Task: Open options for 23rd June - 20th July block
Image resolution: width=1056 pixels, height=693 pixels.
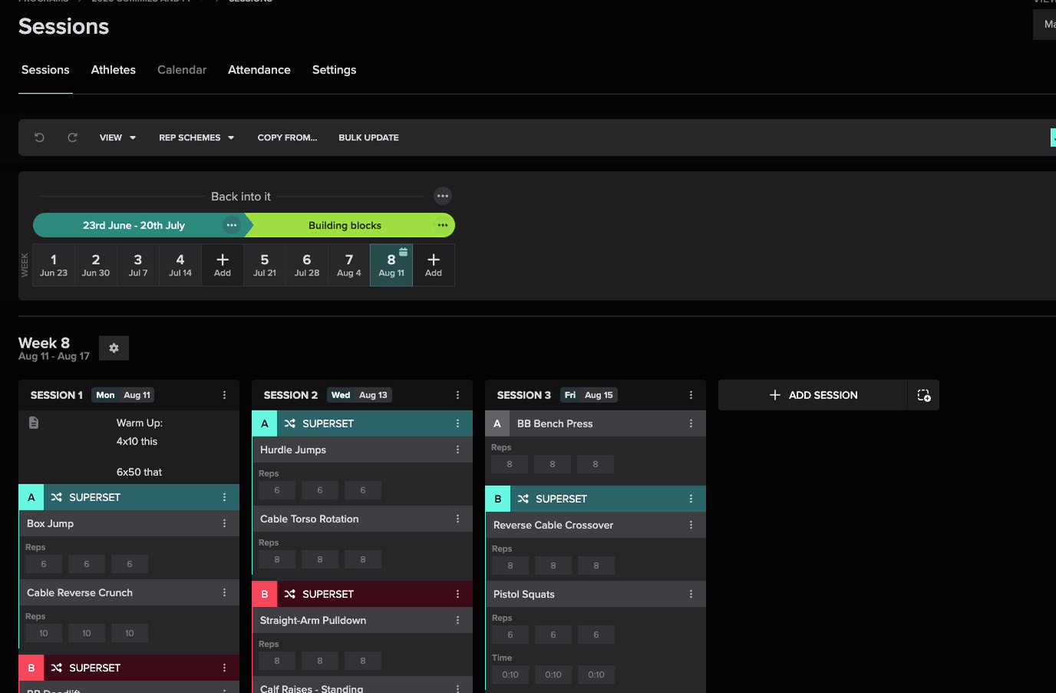Action: coord(232,225)
